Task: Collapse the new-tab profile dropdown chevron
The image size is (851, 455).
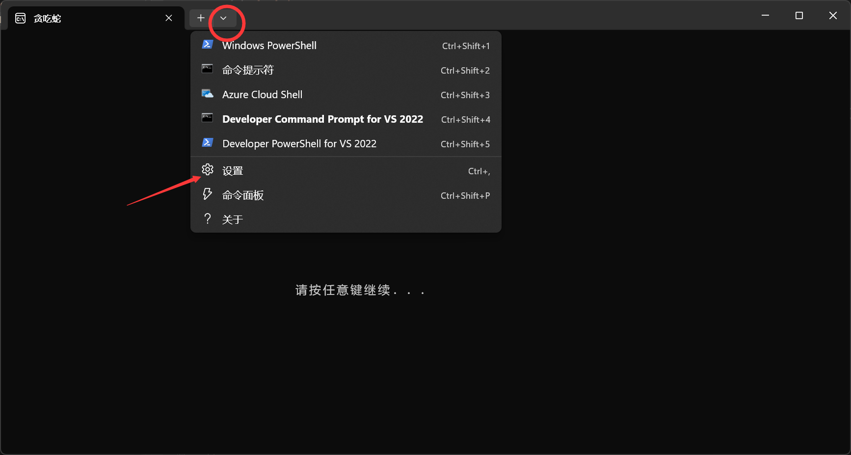Action: (223, 18)
